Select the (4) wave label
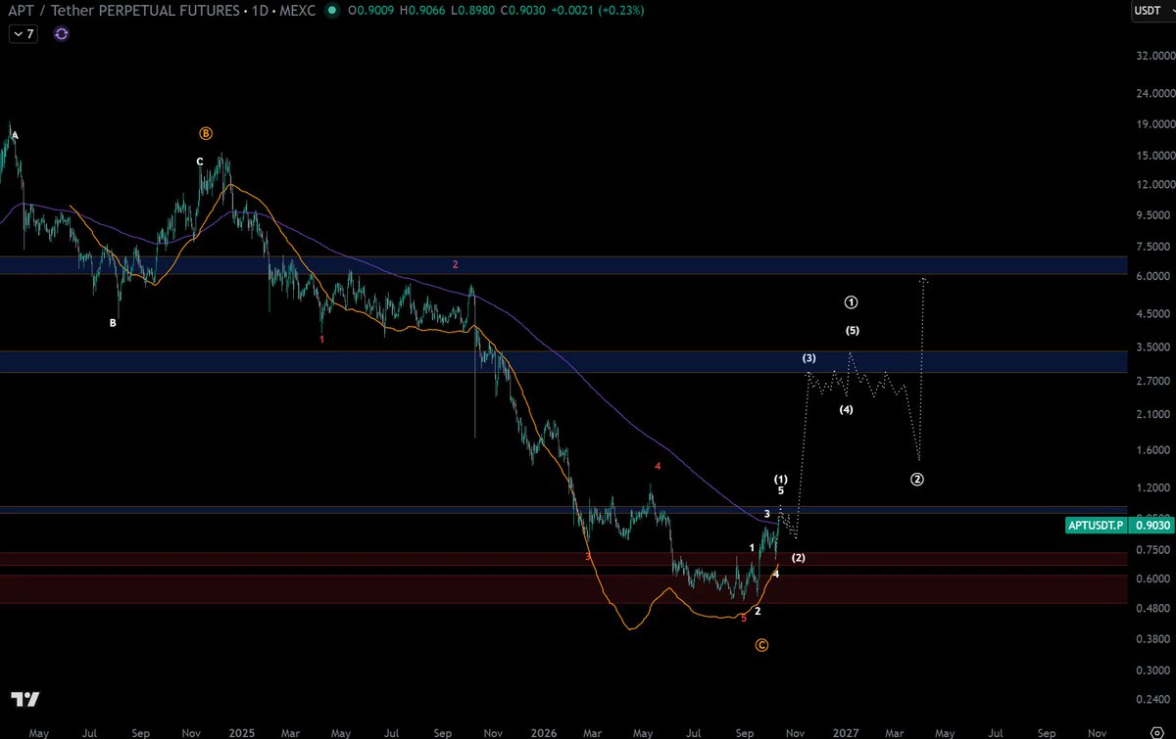Viewport: 1176px width, 739px height. tap(846, 409)
